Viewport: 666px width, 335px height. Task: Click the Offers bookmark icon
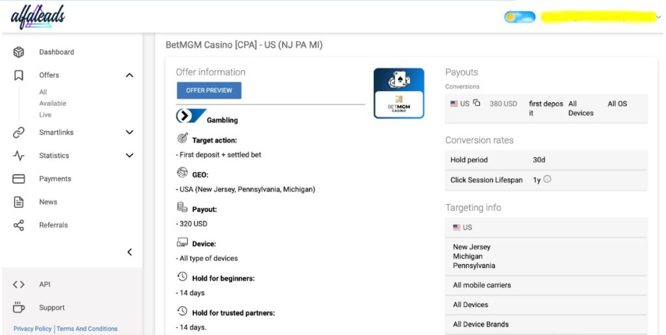click(19, 75)
